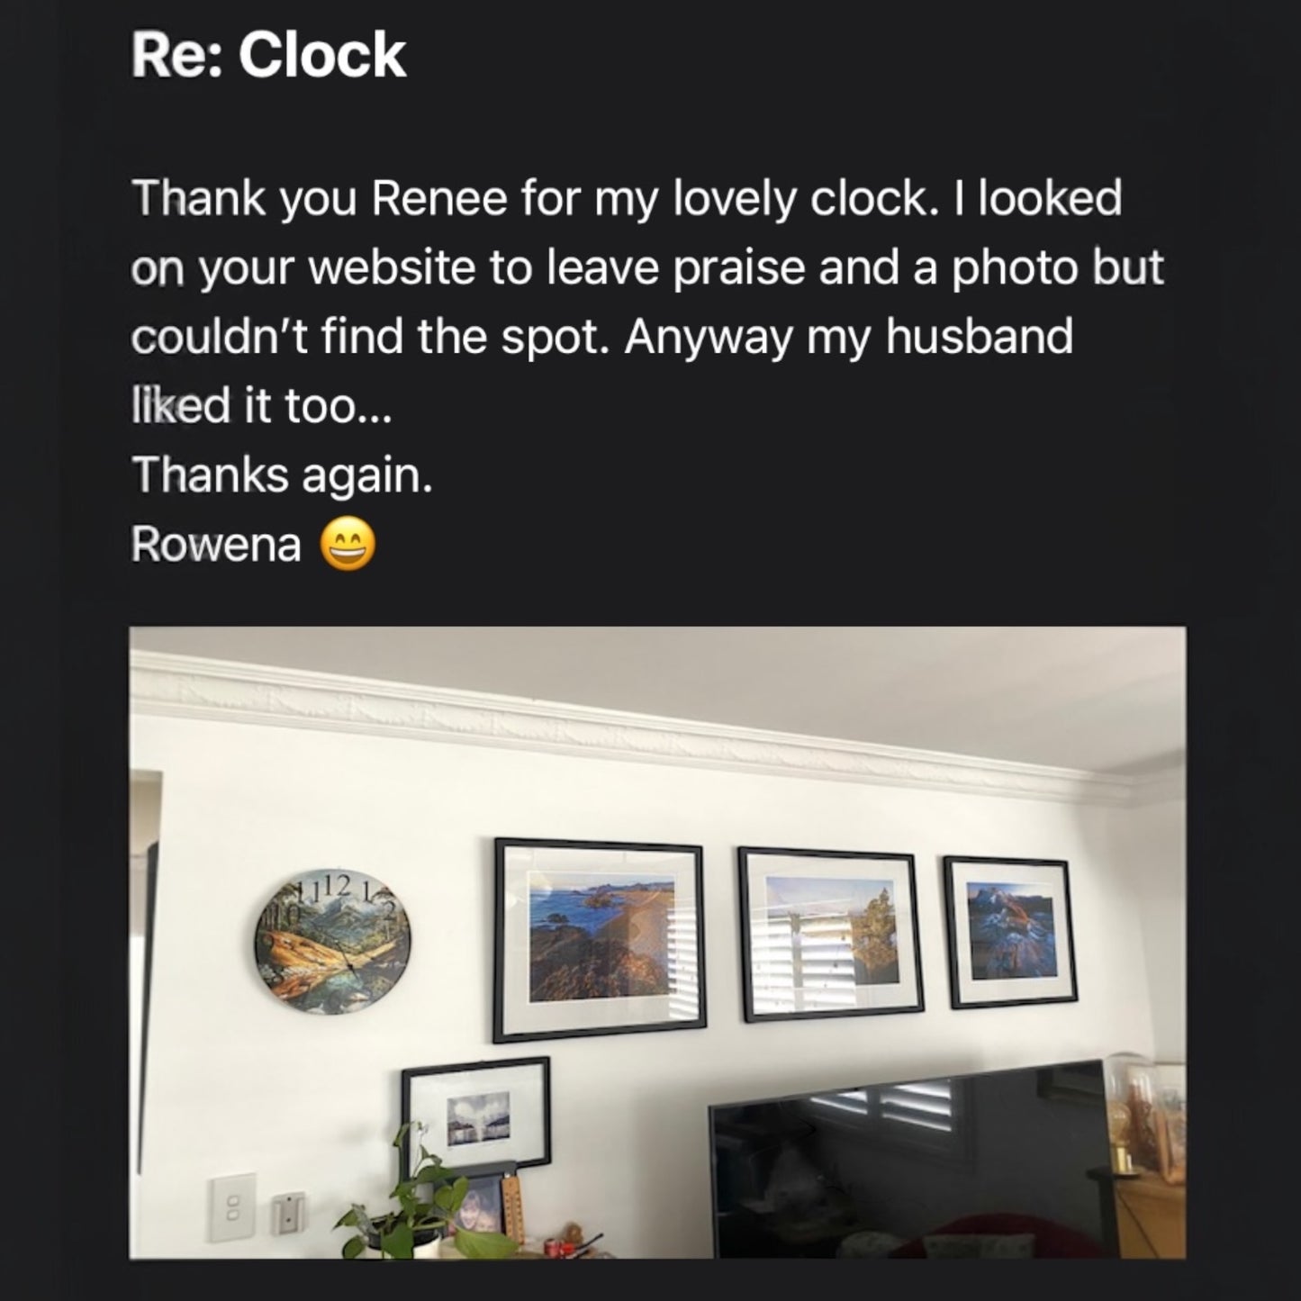Select the middle framed tree picture
Viewport: 1301px width, 1301px height.
tap(830, 934)
